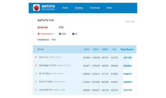Click UX score 434581 for Poco F7 Ultra
The width and height of the screenshot is (166, 98).
[x=114, y=82]
